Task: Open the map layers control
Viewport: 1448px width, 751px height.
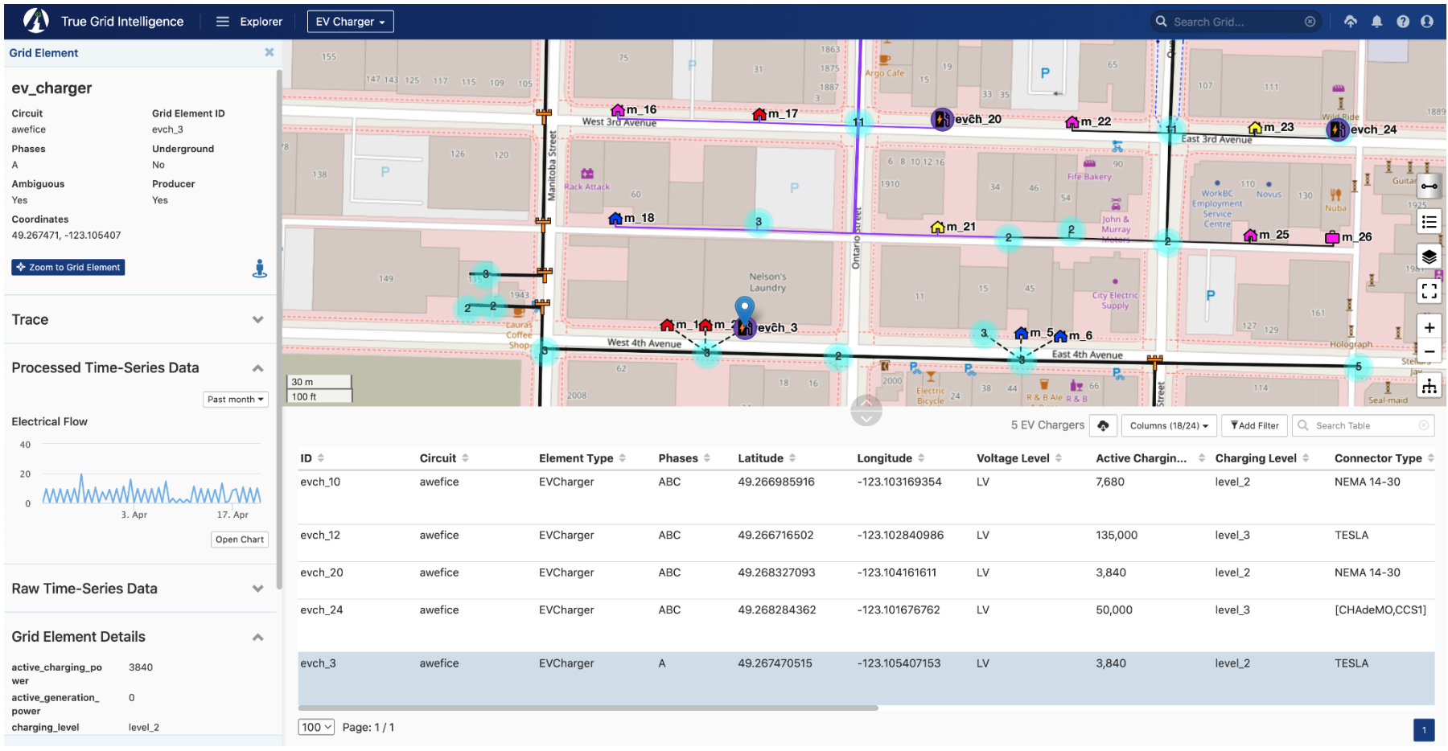Action: (1429, 257)
